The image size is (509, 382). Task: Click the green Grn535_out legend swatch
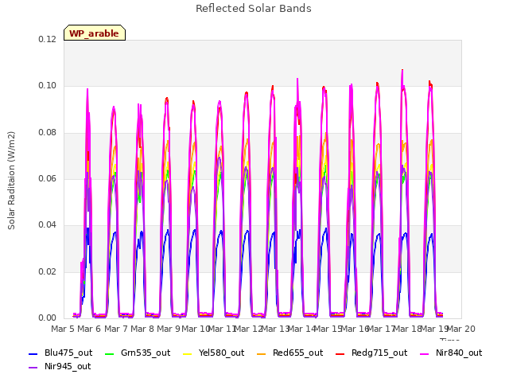pyautogui.click(x=110, y=353)
